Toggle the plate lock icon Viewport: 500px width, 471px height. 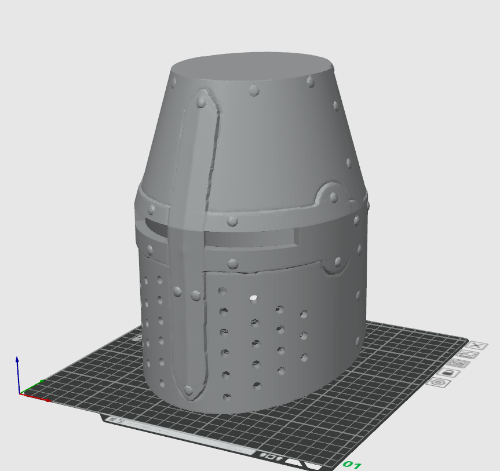point(448,373)
